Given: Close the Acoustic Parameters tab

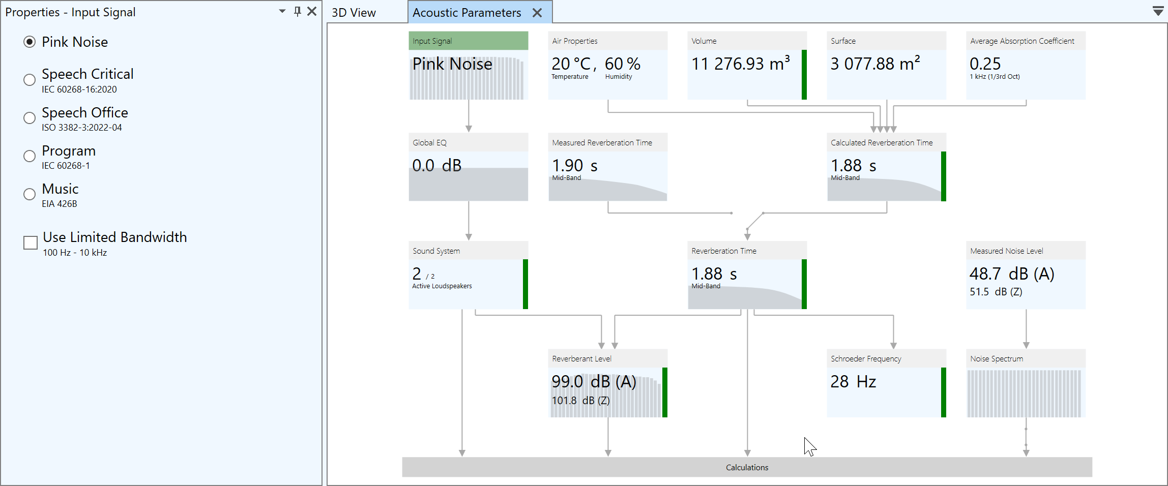Looking at the screenshot, I should 537,13.
